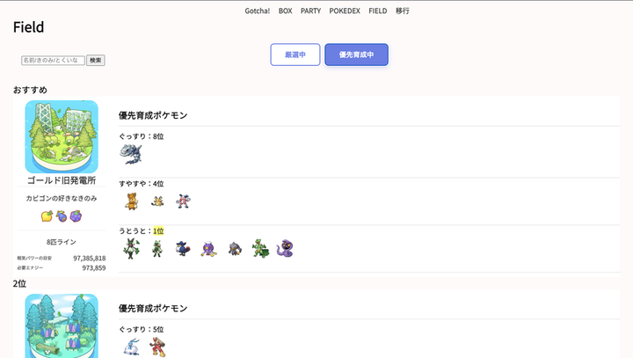The width and height of the screenshot is (633, 358).
Task: Click the purple Arbok sprite in うとうと row
Action: click(285, 249)
